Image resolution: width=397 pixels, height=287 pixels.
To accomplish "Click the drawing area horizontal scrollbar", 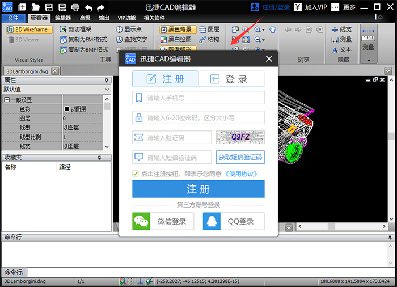I will [x=342, y=226].
